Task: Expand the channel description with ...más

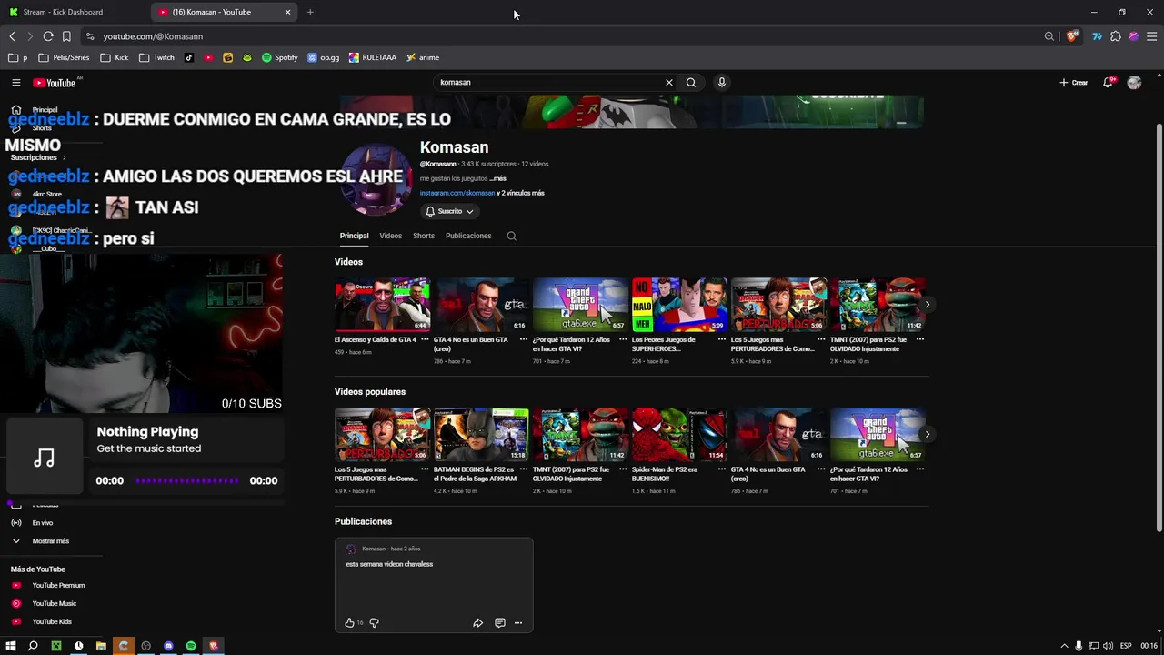Action: click(497, 178)
